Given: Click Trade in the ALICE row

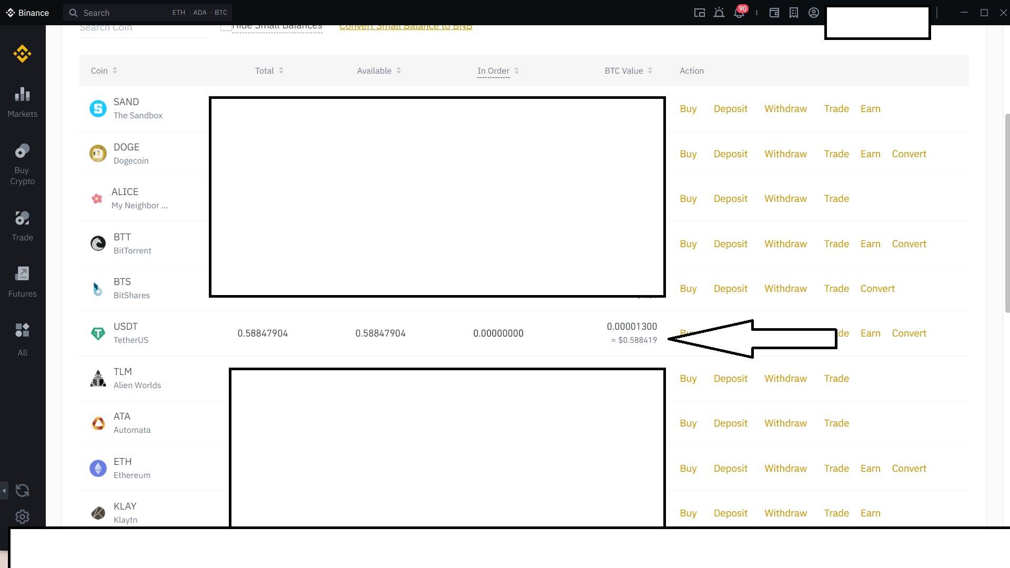Looking at the screenshot, I should tap(836, 199).
